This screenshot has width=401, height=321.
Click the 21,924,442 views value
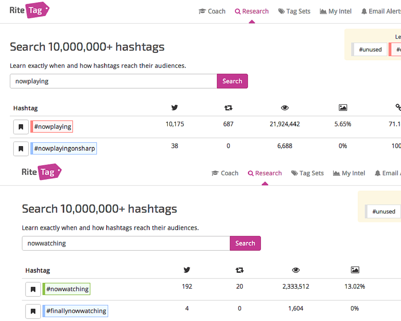coord(285,124)
